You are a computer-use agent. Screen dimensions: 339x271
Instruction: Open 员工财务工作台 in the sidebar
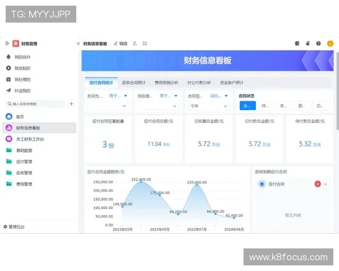point(39,139)
